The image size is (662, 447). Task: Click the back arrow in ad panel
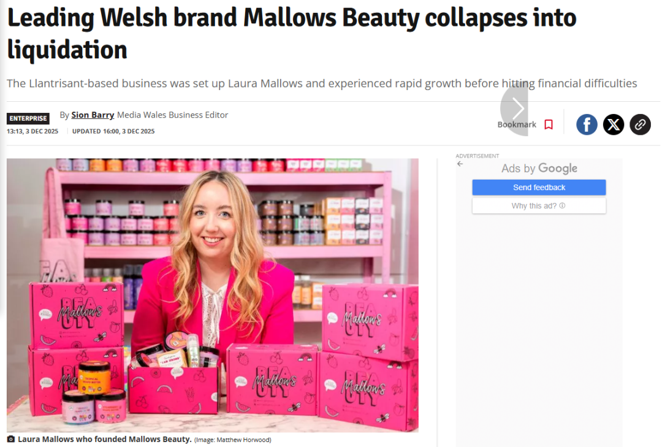pyautogui.click(x=460, y=164)
